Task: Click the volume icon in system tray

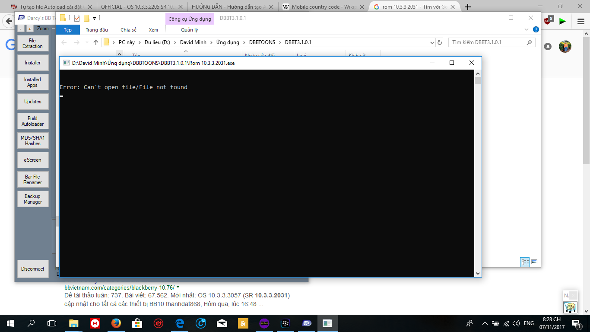Action: pyautogui.click(x=516, y=323)
